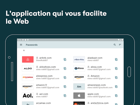Select the amazon logo thumbnail
140x105 pixels.
coord(79,77)
